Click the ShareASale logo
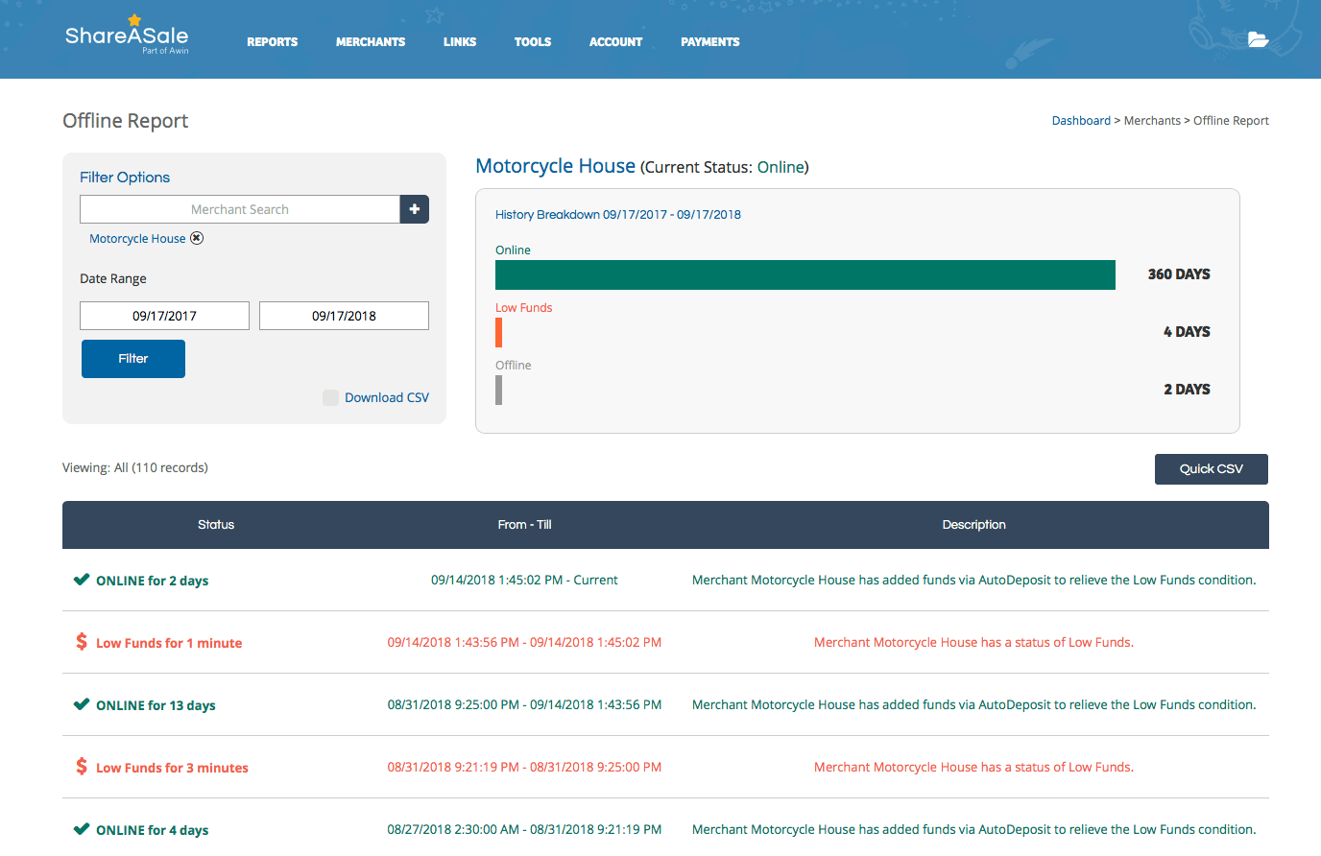The height and width of the screenshot is (856, 1321). pos(127,36)
